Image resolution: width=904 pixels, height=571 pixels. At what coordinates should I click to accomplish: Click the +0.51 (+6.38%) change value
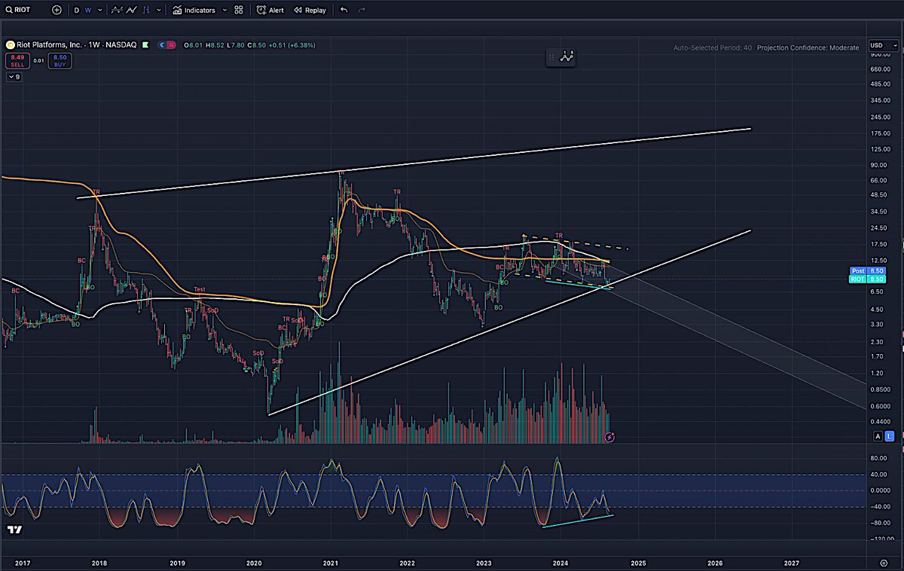(x=292, y=45)
